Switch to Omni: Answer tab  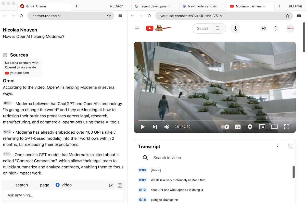coord(45,6)
